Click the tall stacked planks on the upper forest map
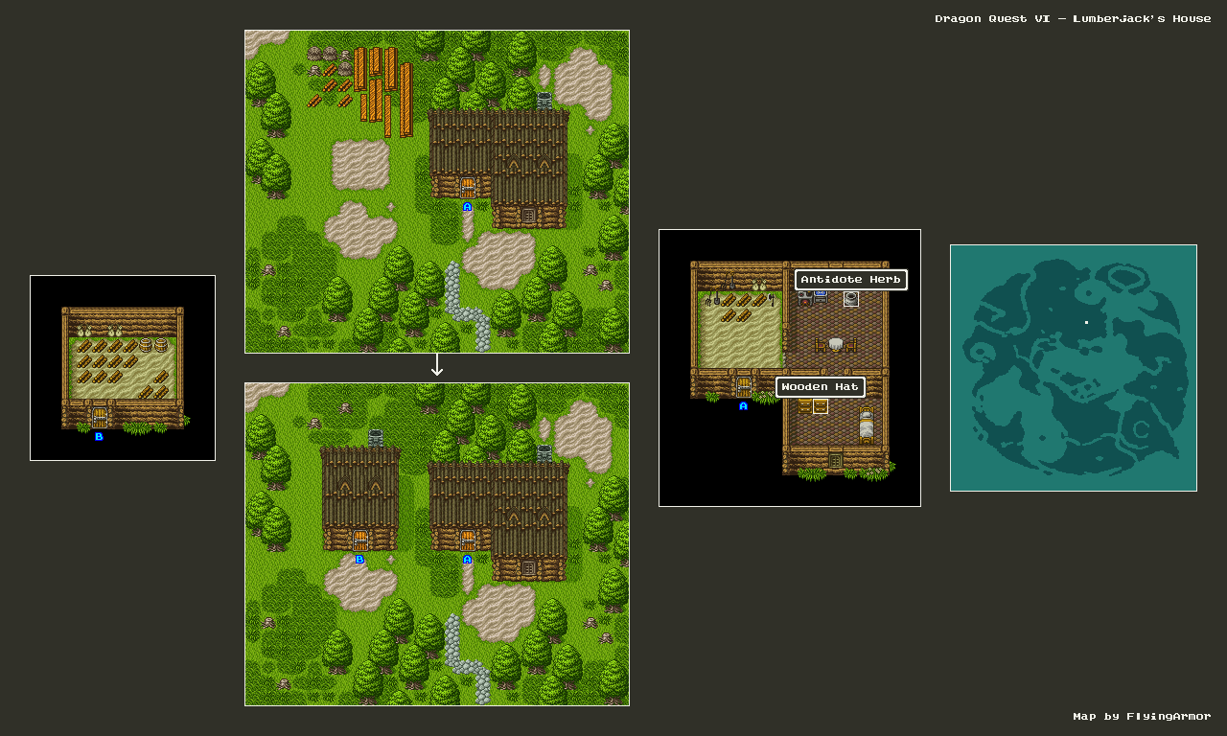 point(384,91)
